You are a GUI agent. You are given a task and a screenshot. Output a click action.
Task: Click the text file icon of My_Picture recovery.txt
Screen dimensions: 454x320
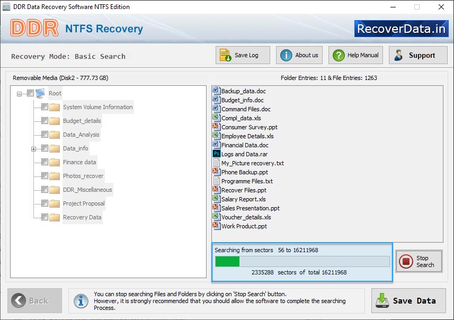coord(216,163)
